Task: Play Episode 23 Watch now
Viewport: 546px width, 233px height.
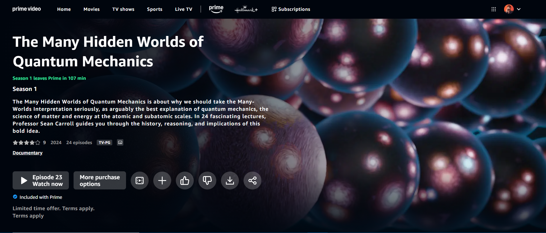Action: click(x=41, y=181)
